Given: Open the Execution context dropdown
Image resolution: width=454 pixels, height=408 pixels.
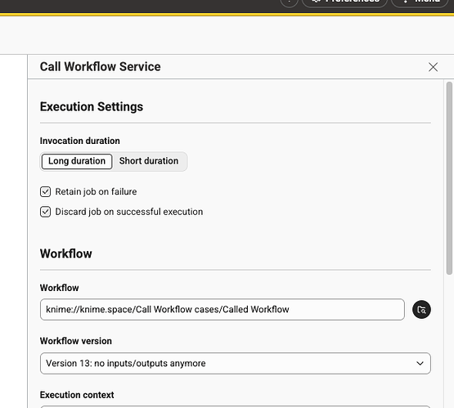Looking at the screenshot, I should [235, 407].
